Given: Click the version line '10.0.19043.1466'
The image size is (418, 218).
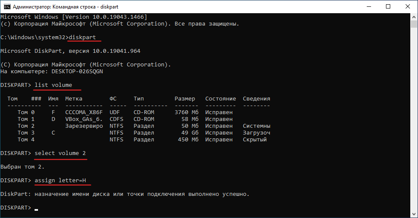Looking at the screenshot, I should click(118, 17).
